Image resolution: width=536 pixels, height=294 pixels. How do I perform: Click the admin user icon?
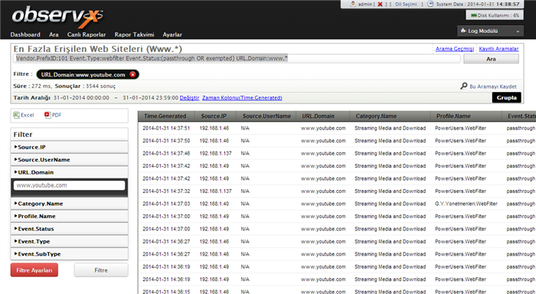tap(353, 4)
